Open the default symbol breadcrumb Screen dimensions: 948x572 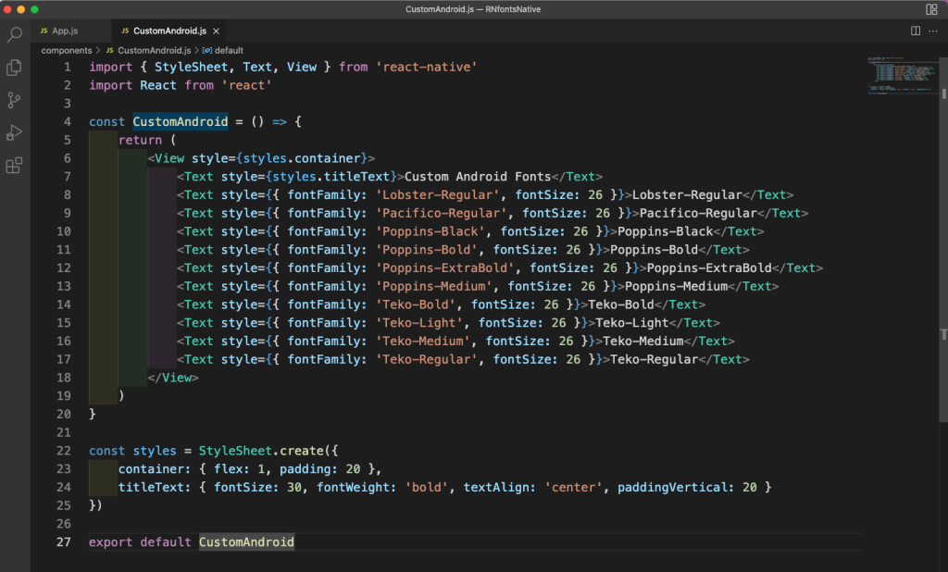pos(229,50)
